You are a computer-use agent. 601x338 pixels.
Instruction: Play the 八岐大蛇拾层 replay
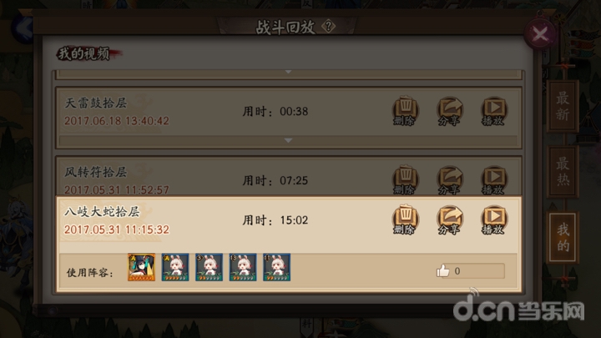tap(494, 219)
